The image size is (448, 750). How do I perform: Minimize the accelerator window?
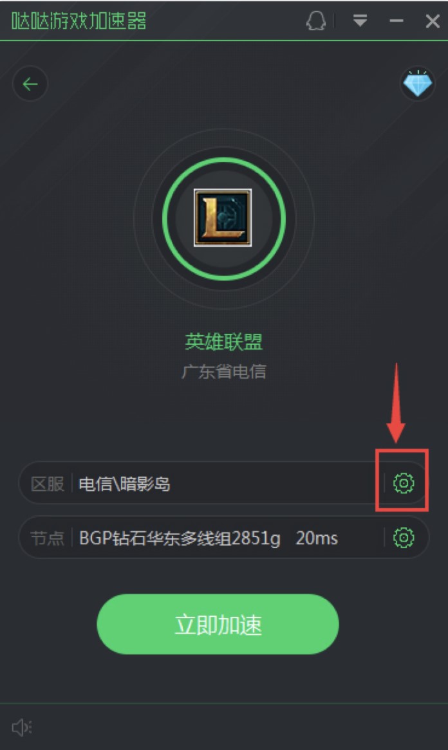[x=397, y=21]
